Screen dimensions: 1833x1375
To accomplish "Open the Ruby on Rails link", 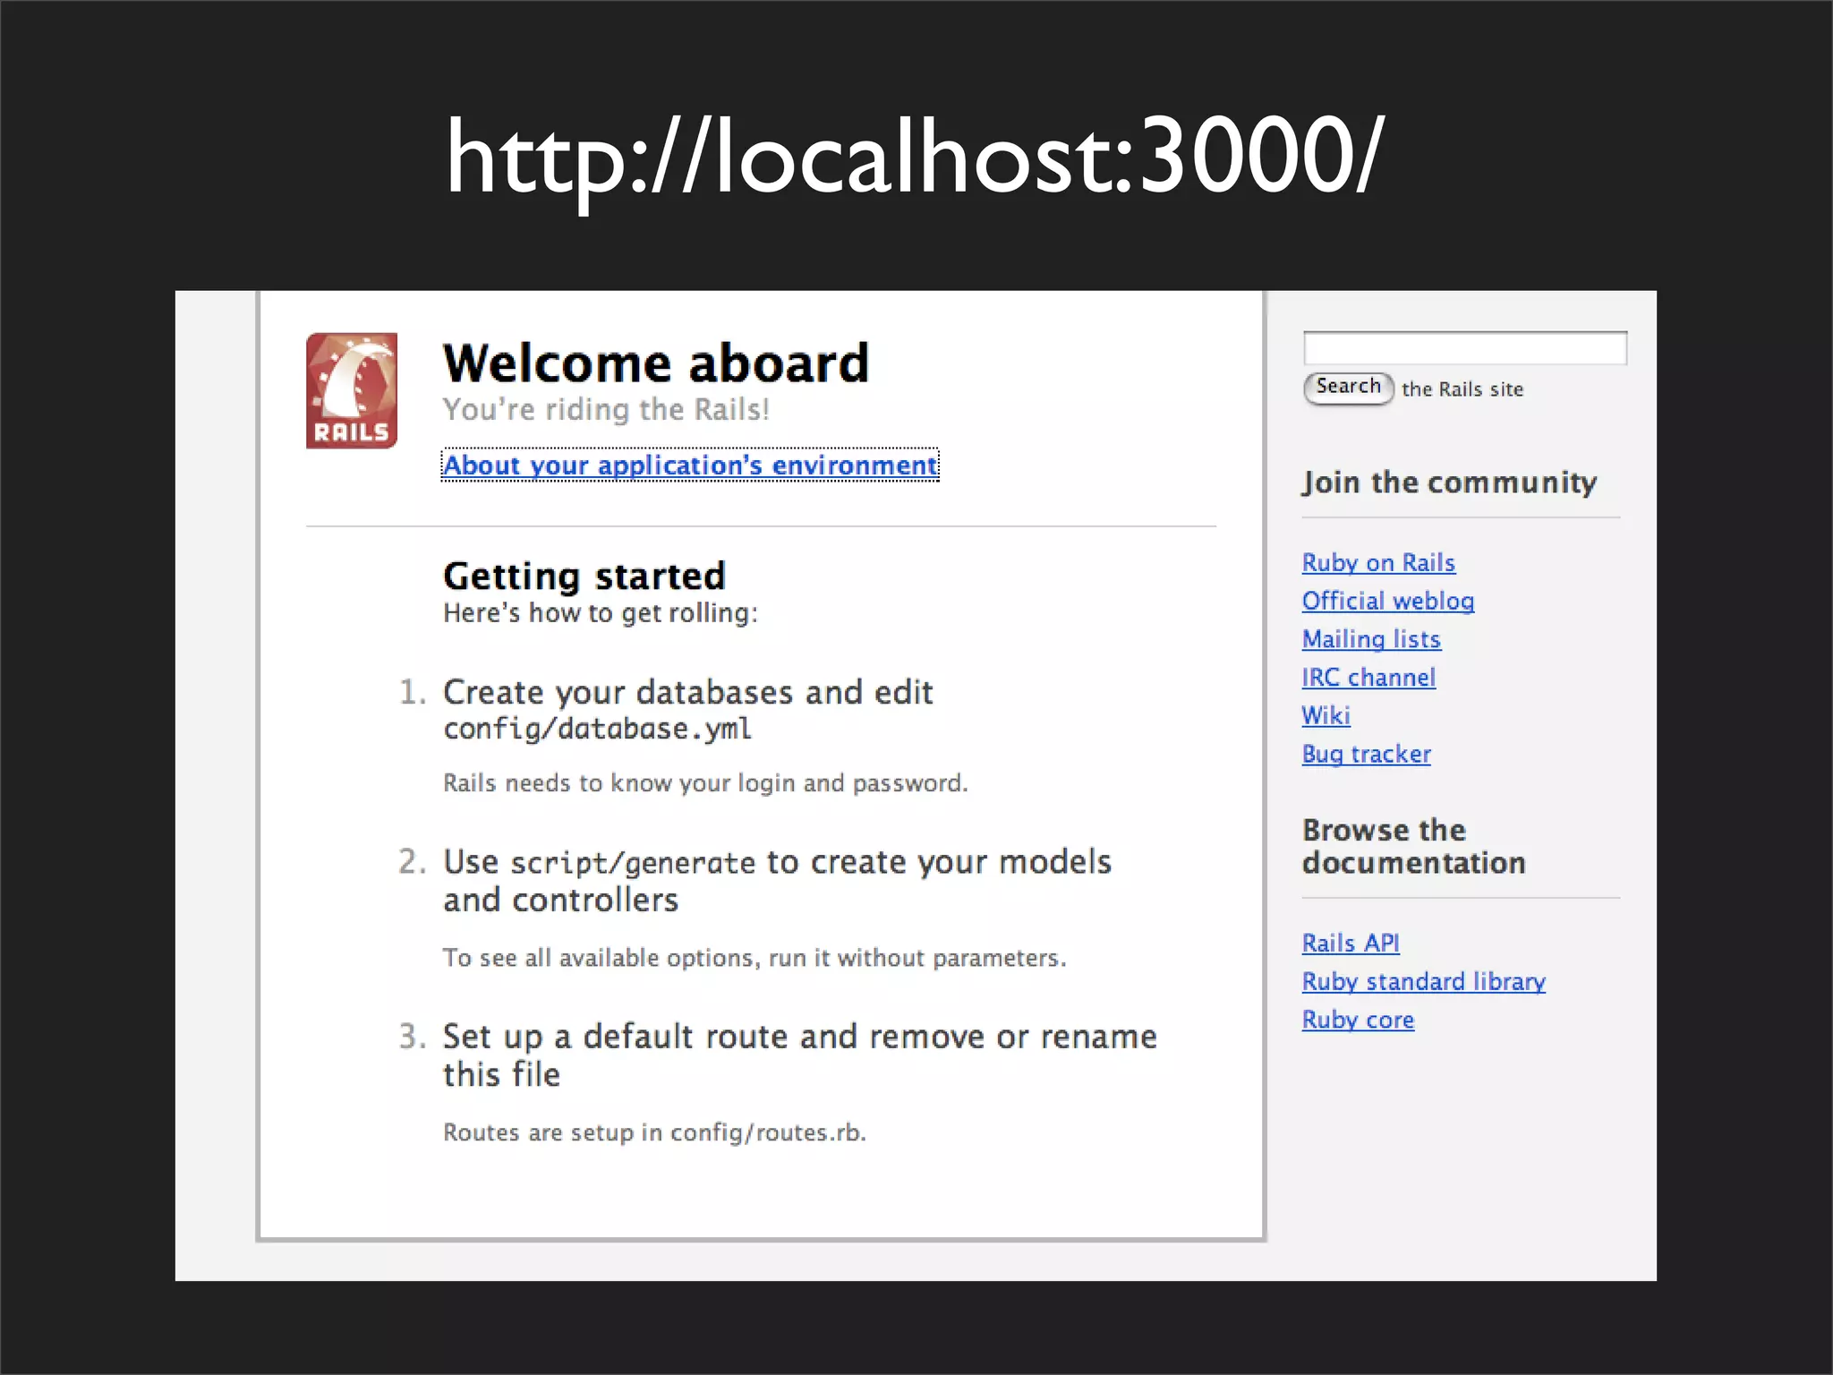I will [1378, 563].
